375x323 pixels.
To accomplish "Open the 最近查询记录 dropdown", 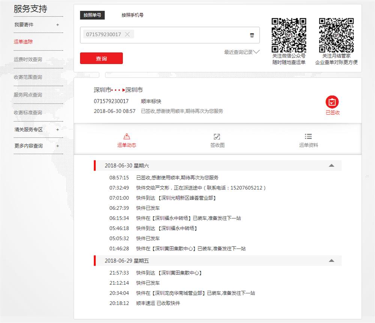I will click(242, 52).
